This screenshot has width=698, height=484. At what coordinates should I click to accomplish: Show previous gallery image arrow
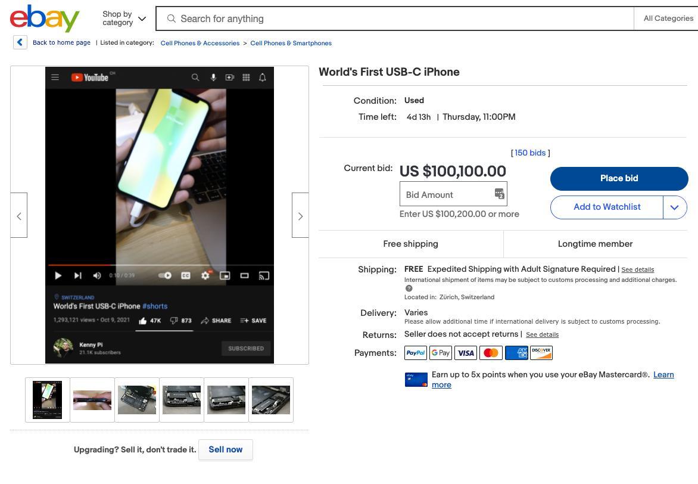point(18,216)
